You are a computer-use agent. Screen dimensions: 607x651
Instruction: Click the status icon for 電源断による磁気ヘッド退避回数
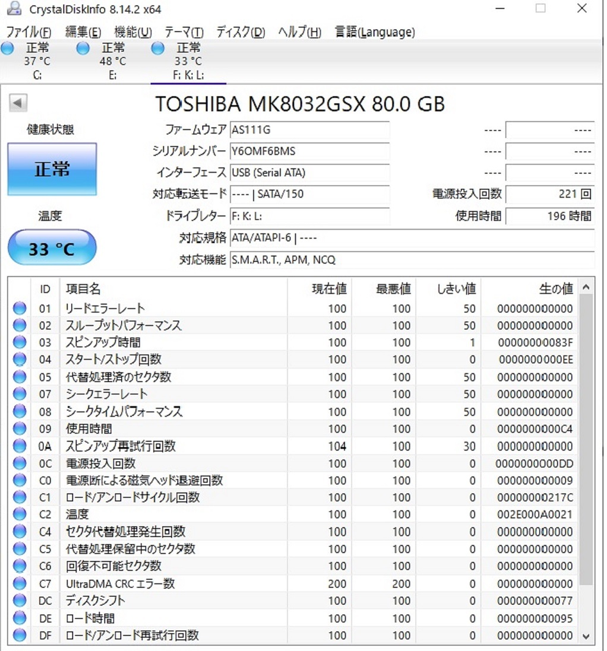pos(20,480)
